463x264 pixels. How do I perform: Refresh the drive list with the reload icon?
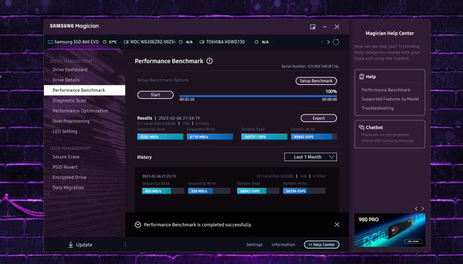coord(336,42)
